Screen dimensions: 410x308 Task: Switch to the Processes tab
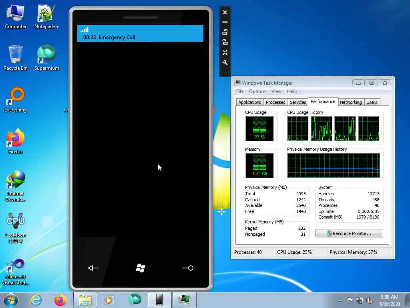[275, 102]
